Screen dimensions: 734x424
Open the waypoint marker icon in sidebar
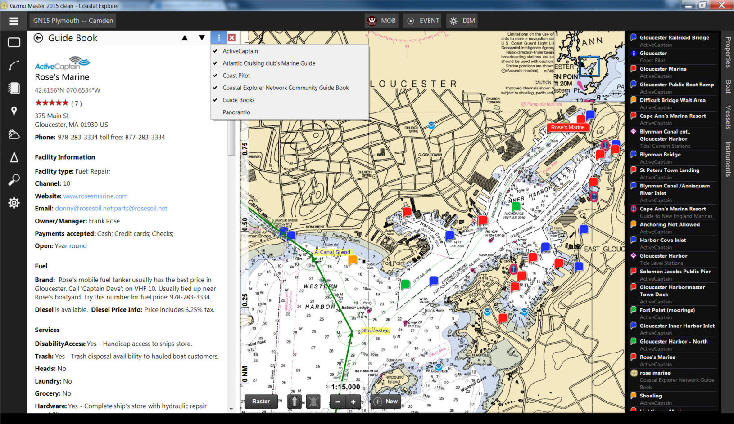(14, 111)
